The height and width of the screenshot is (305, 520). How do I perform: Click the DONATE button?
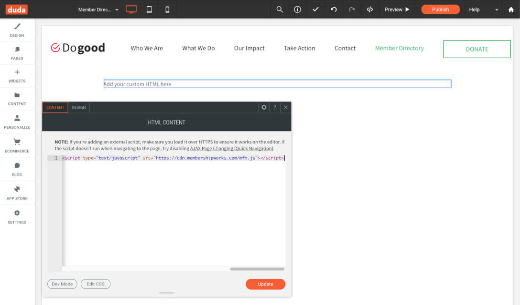477,49
